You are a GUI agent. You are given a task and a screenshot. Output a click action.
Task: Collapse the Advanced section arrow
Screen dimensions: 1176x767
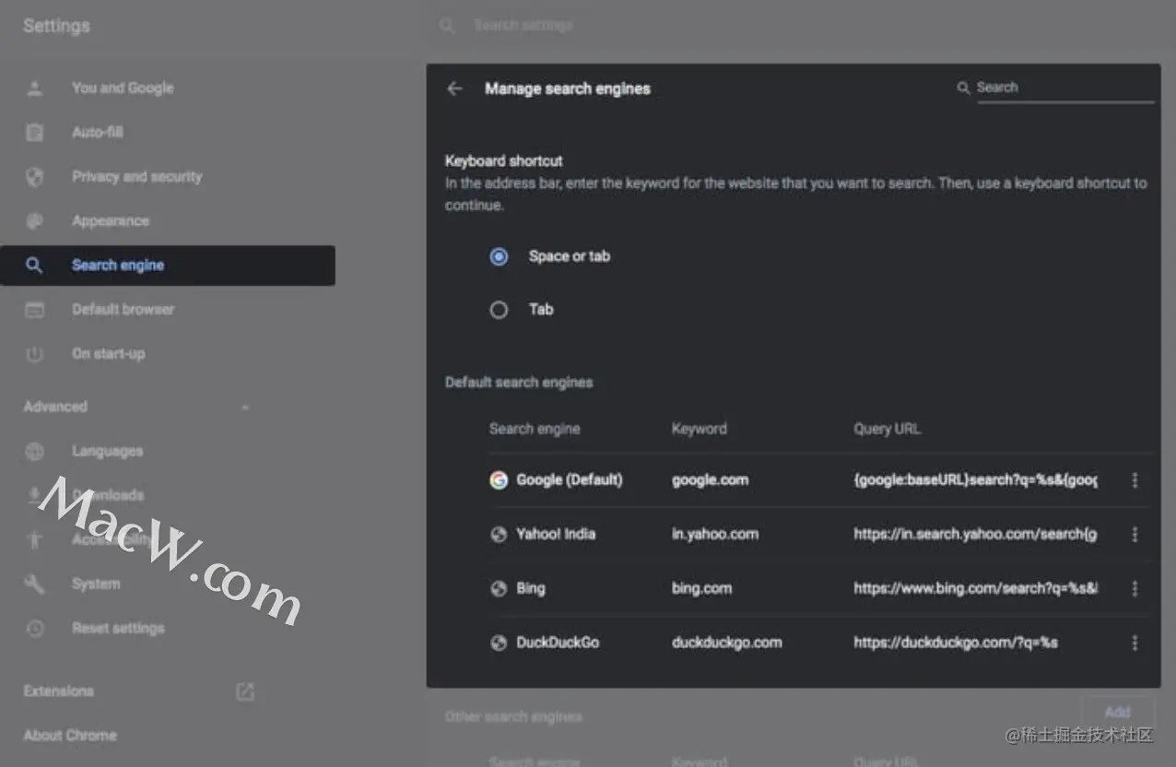pyautogui.click(x=245, y=407)
